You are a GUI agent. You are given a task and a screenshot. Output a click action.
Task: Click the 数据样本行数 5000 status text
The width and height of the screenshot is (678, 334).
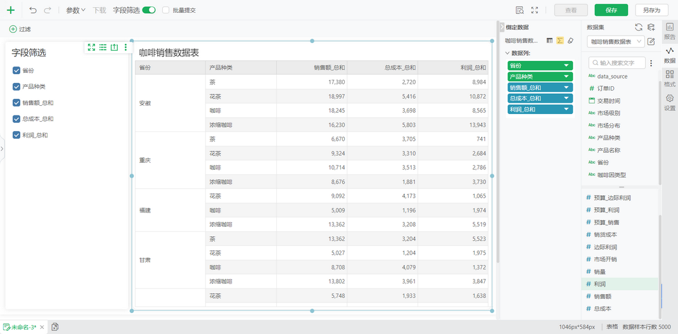pyautogui.click(x=646, y=327)
